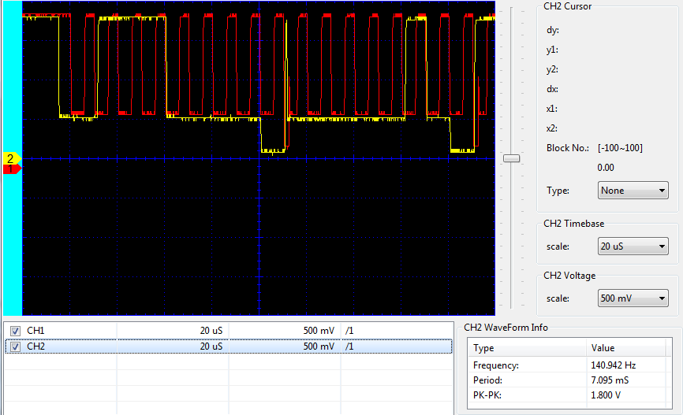Open the CH2 Voltage scale dropdown

[633, 298]
